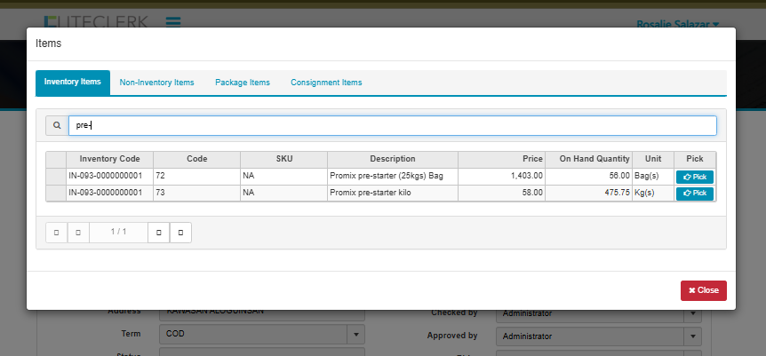Click the Checked by Administrator combo box
Image resolution: width=766 pixels, height=356 pixels.
[x=599, y=313]
